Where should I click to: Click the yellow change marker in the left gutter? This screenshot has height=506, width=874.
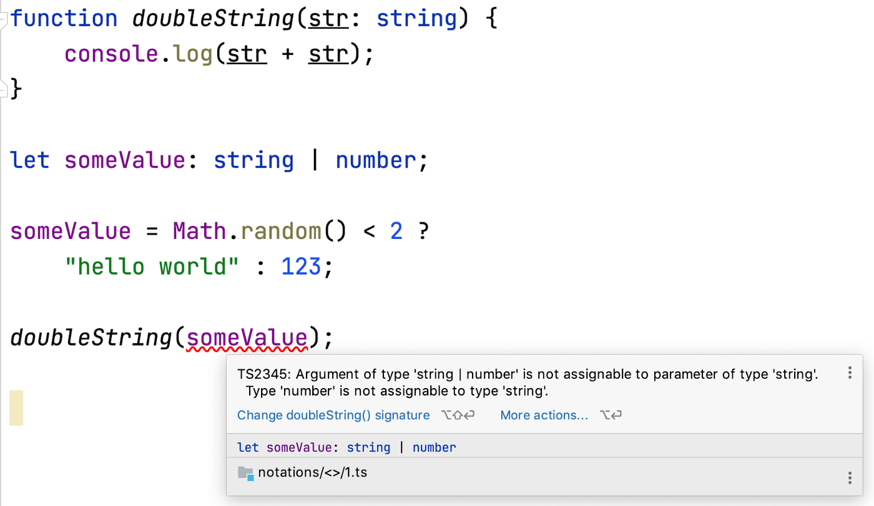[15, 409]
